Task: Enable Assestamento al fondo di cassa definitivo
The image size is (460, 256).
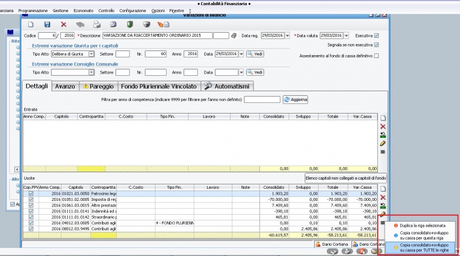Action: [377, 56]
